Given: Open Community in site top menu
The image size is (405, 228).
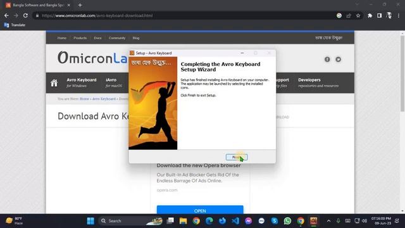Looking at the screenshot, I should [117, 38].
